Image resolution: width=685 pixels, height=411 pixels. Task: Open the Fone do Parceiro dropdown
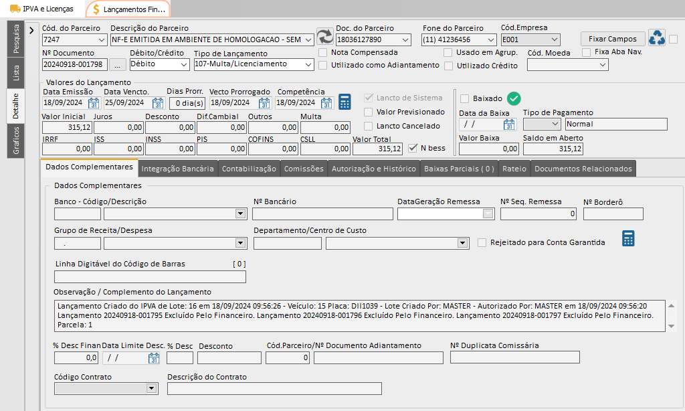coord(491,39)
